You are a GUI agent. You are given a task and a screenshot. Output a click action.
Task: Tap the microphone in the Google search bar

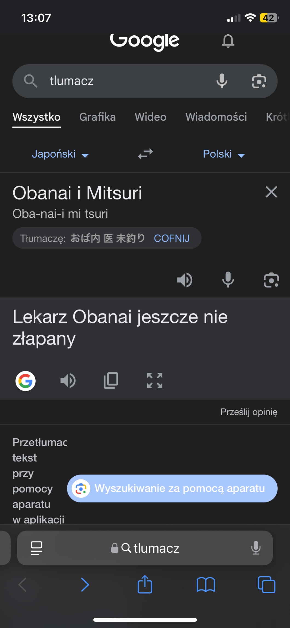click(x=222, y=81)
